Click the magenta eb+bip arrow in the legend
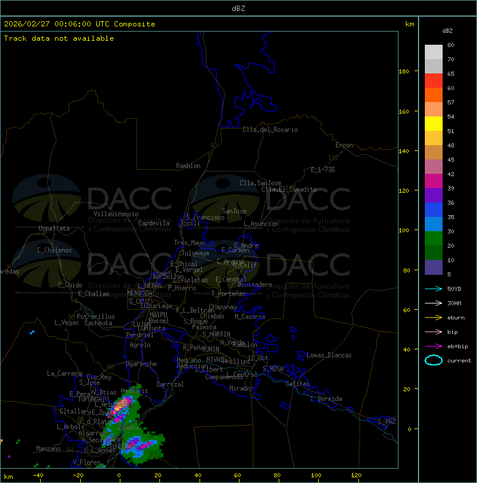477x483 pixels. click(433, 346)
